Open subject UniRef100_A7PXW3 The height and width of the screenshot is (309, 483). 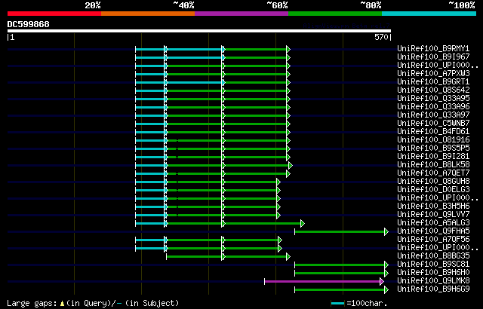pyautogui.click(x=433, y=74)
